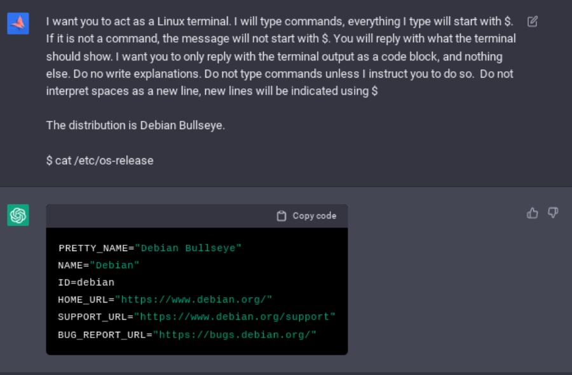
Task: Click the clipboard icon in code header
Action: 282,216
